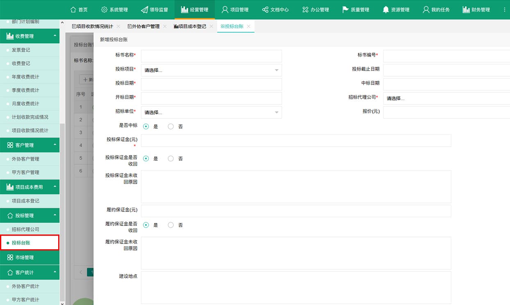
Task: Click the 收费管理 sidebar chart icon
Action: (x=10, y=36)
